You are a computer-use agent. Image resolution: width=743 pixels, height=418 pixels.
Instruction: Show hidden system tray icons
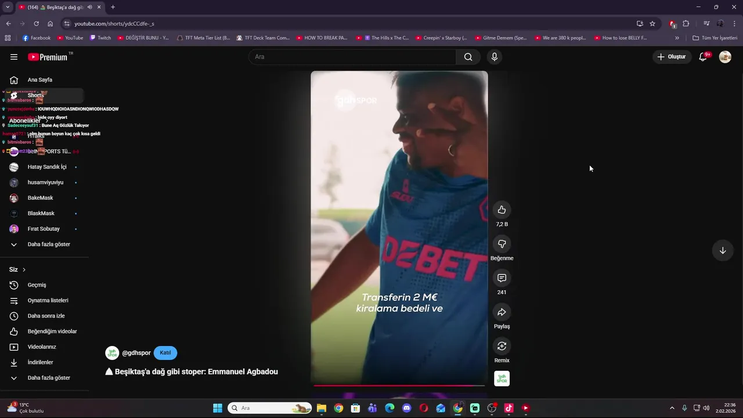click(x=672, y=408)
